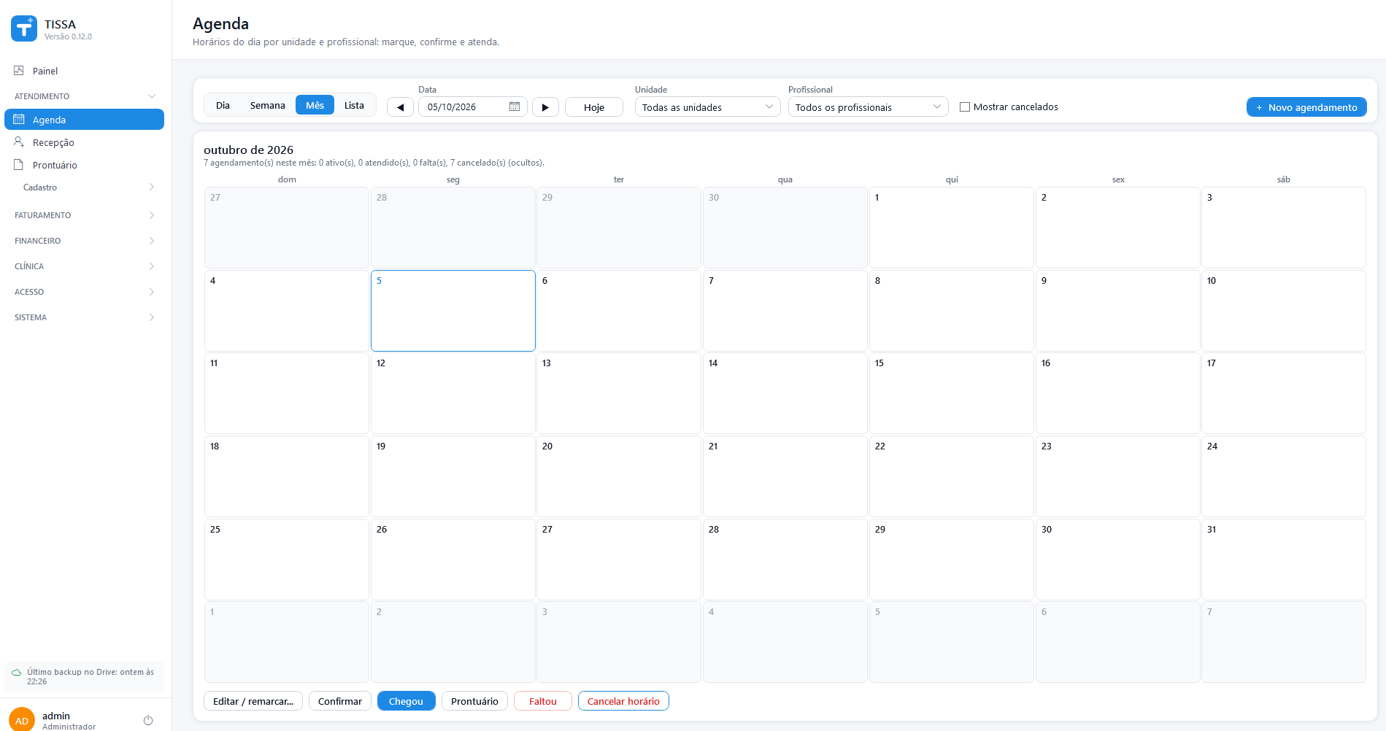The width and height of the screenshot is (1386, 731).
Task: Click the Recepção person icon
Action: tap(19, 142)
